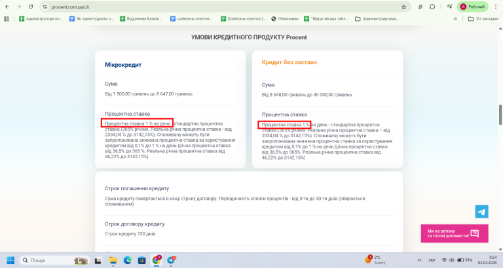Screen dimensions: 503x268
Task: Click the text Від 1 500,00 гривень до 8 647,00 гривень
Action: (x=149, y=94)
